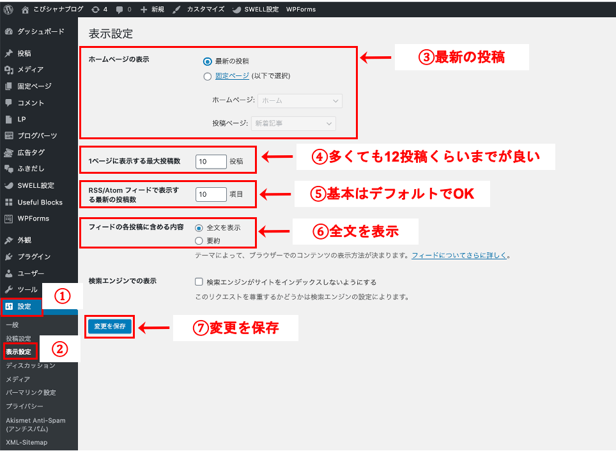Image resolution: width=616 pixels, height=451 pixels.
Task: Click the Useful Blocks grid icon
Action: point(9,203)
